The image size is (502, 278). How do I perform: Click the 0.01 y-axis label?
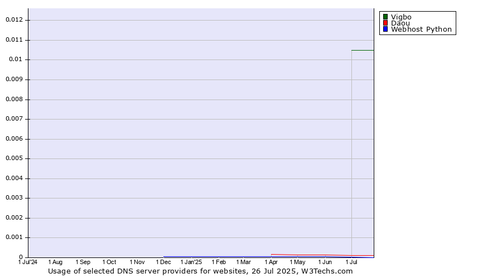(16, 59)
